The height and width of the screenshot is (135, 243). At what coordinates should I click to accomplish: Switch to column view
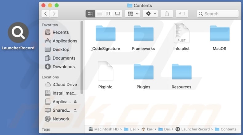(109, 14)
